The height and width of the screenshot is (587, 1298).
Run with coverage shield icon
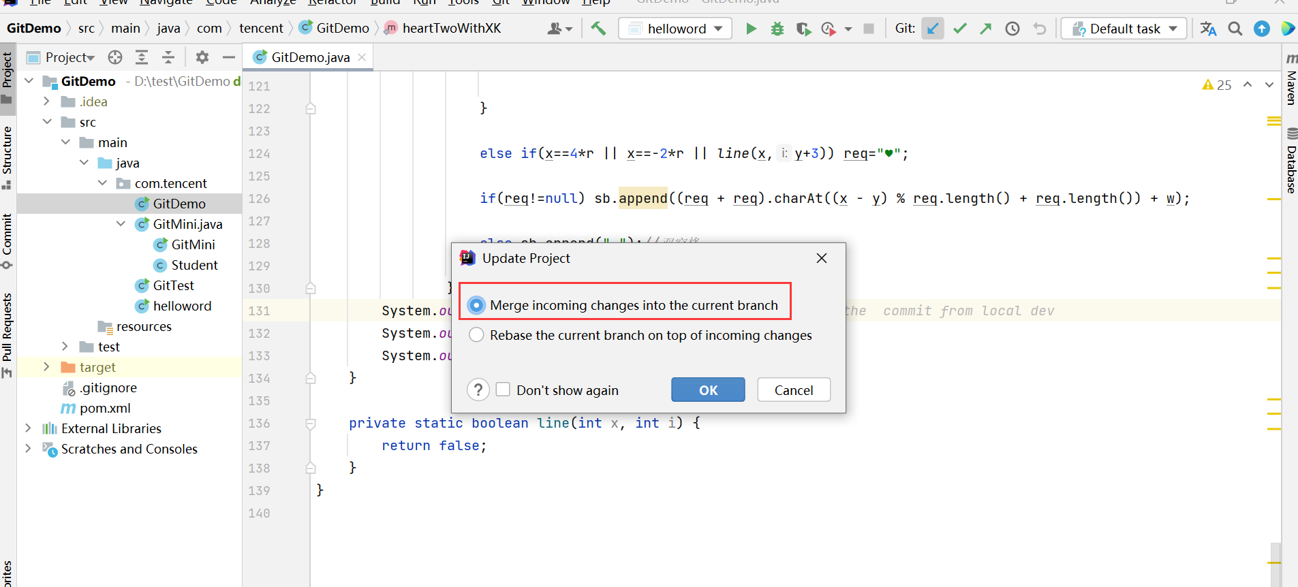(803, 29)
